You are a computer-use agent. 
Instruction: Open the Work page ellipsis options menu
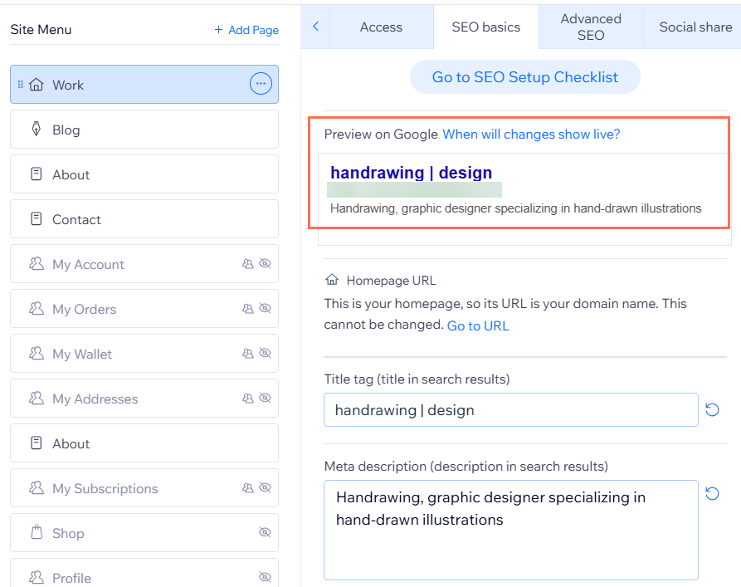pos(261,83)
